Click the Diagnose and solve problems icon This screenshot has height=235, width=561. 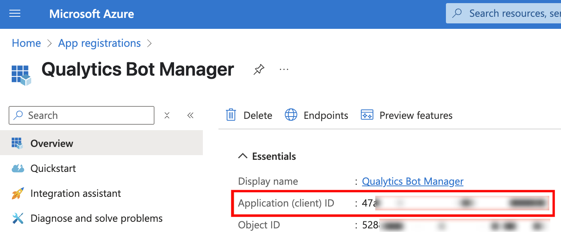(x=17, y=218)
